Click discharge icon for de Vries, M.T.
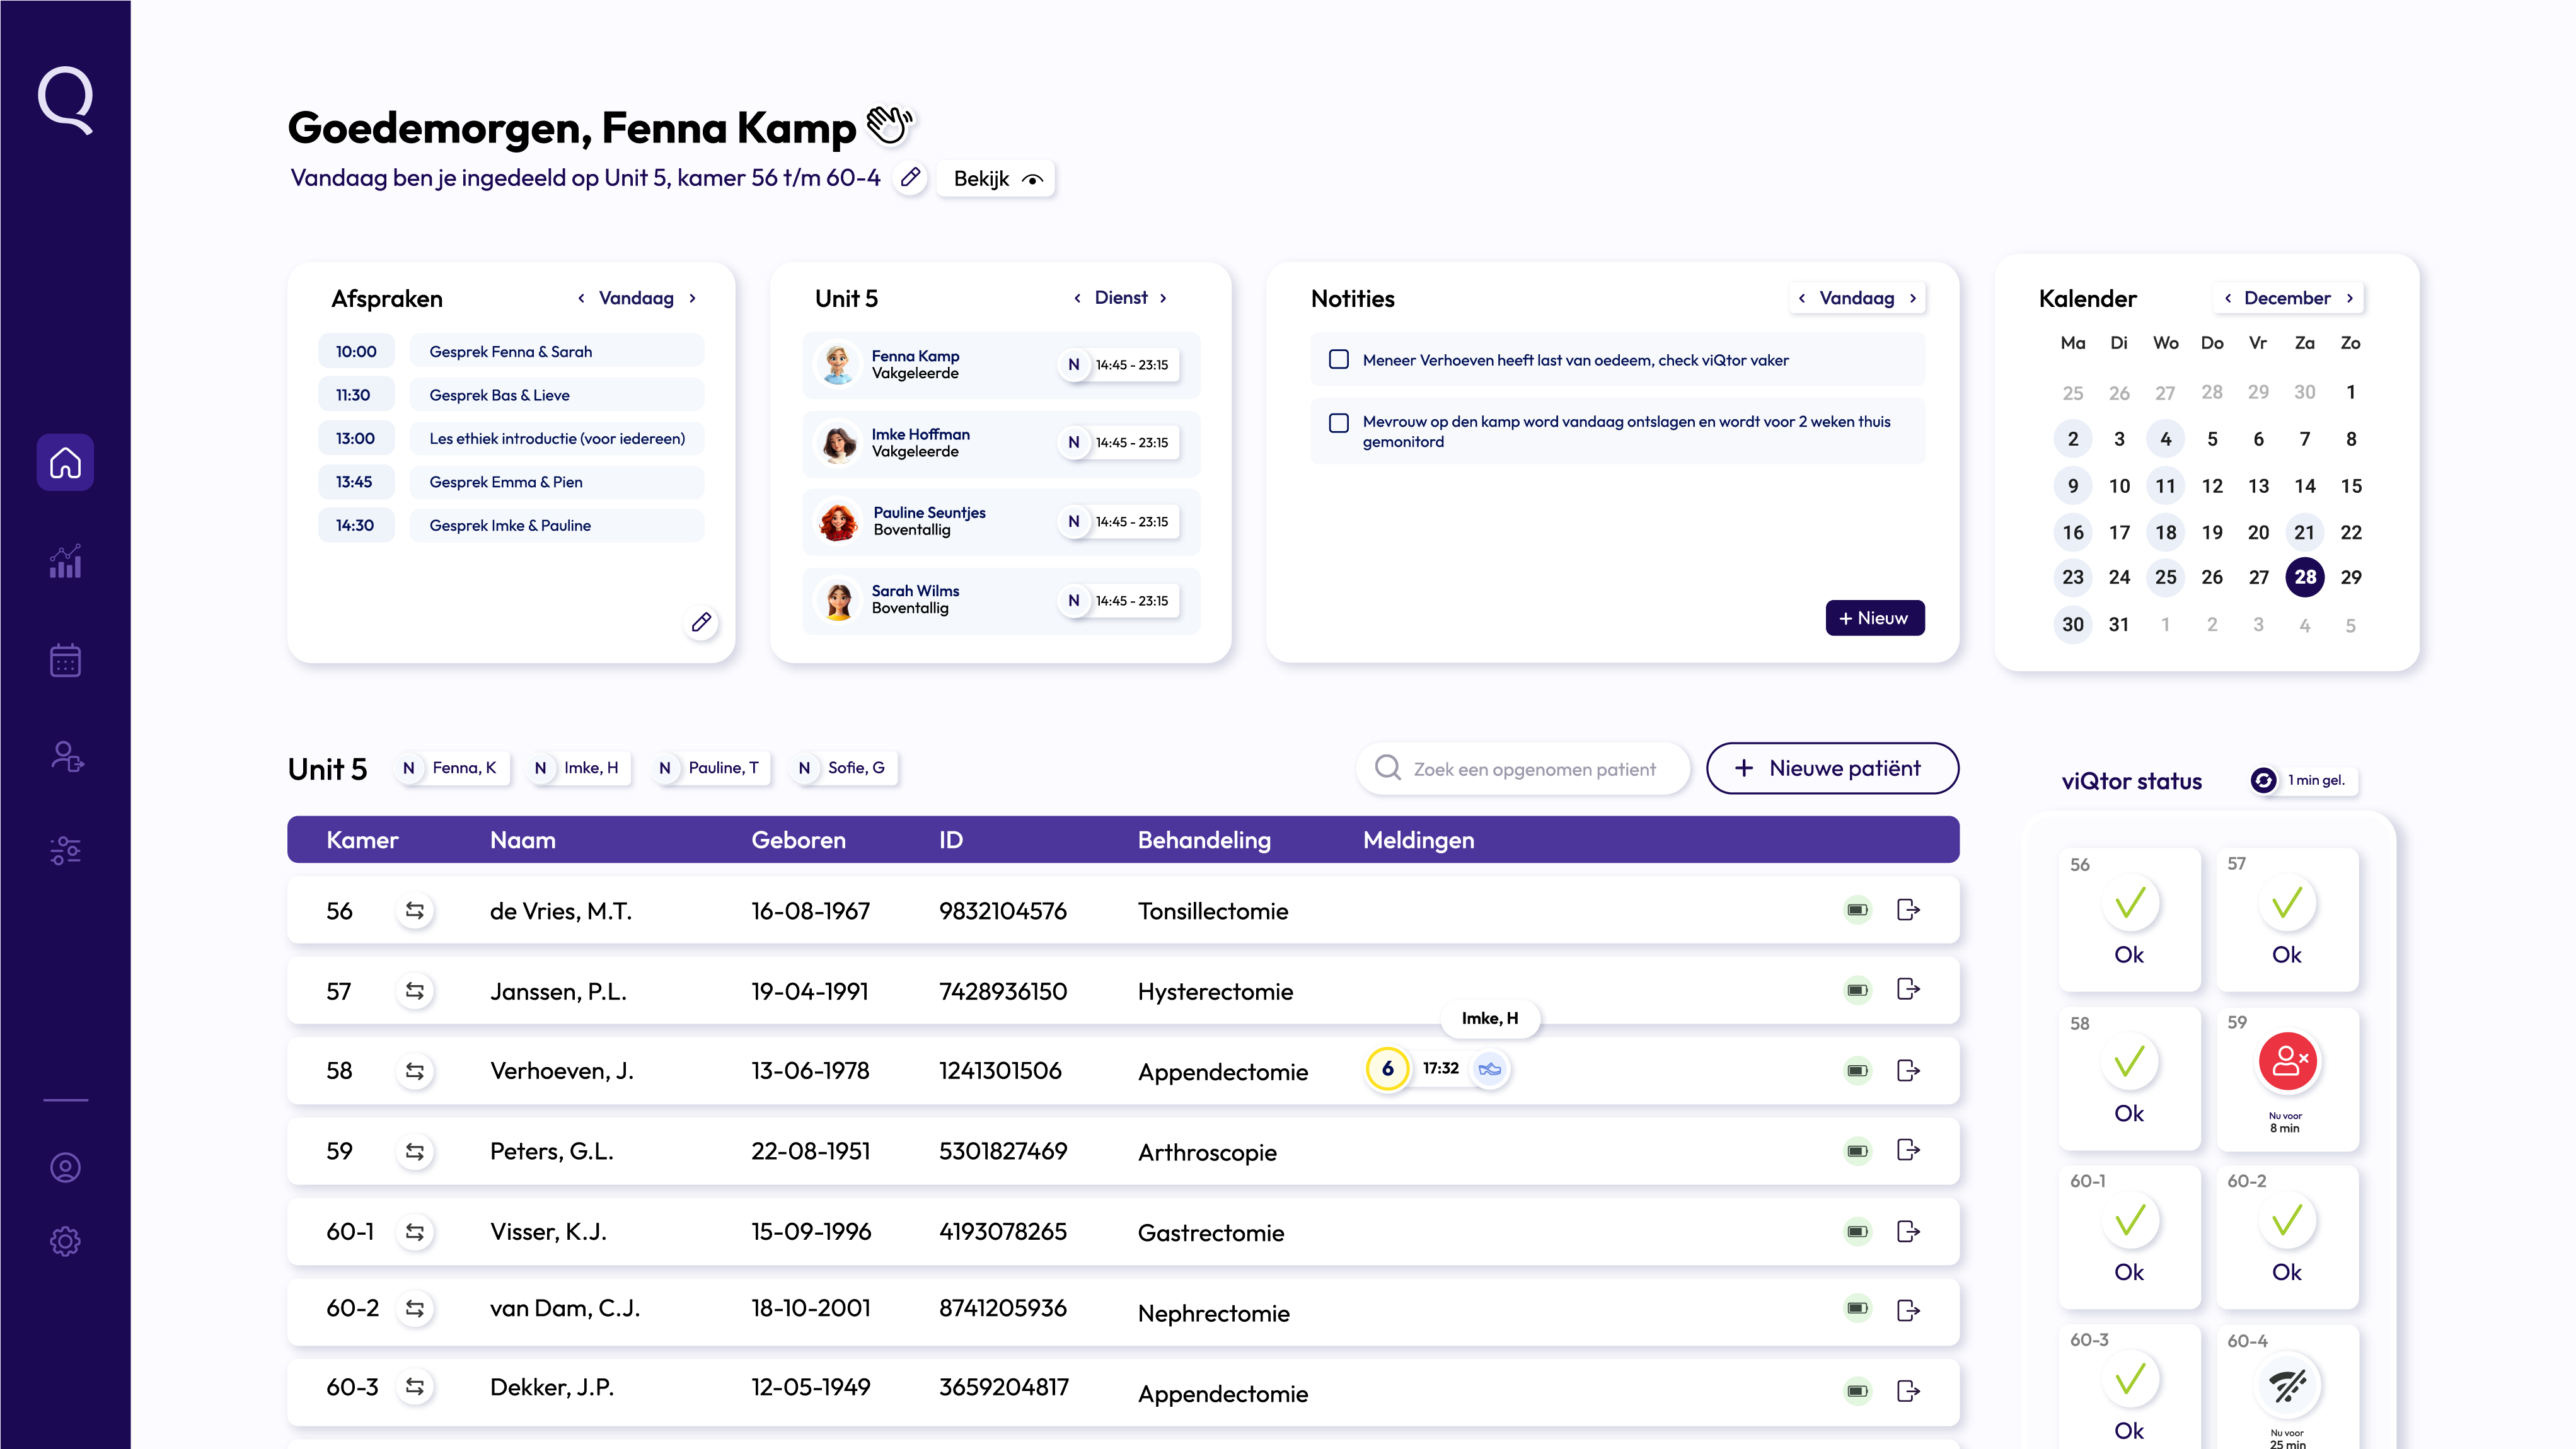Image resolution: width=2576 pixels, height=1449 pixels. tap(1908, 909)
